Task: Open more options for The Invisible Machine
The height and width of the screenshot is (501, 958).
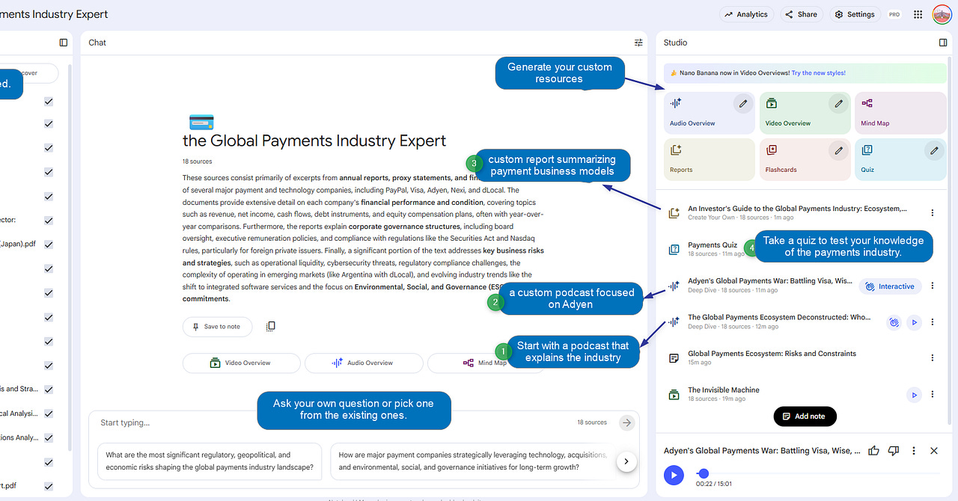Action: (933, 395)
